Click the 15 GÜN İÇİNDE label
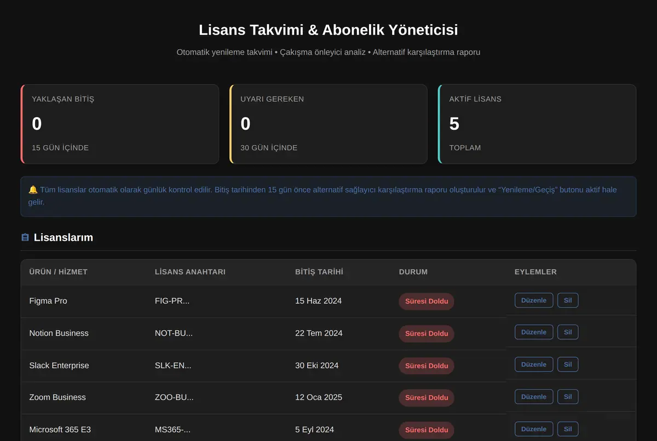 [60, 148]
